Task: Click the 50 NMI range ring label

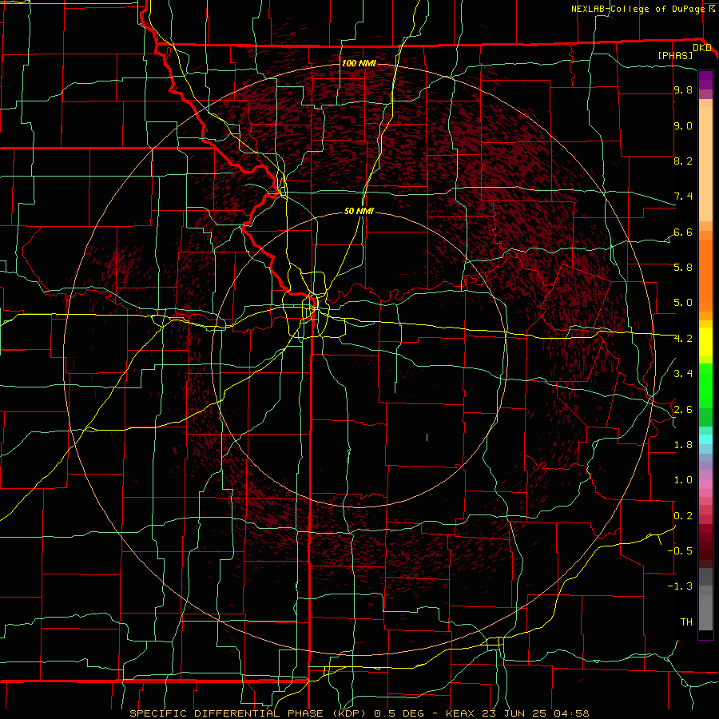Action: [359, 211]
